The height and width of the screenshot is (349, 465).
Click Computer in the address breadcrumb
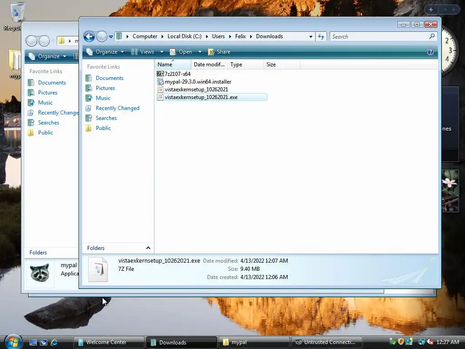145,36
